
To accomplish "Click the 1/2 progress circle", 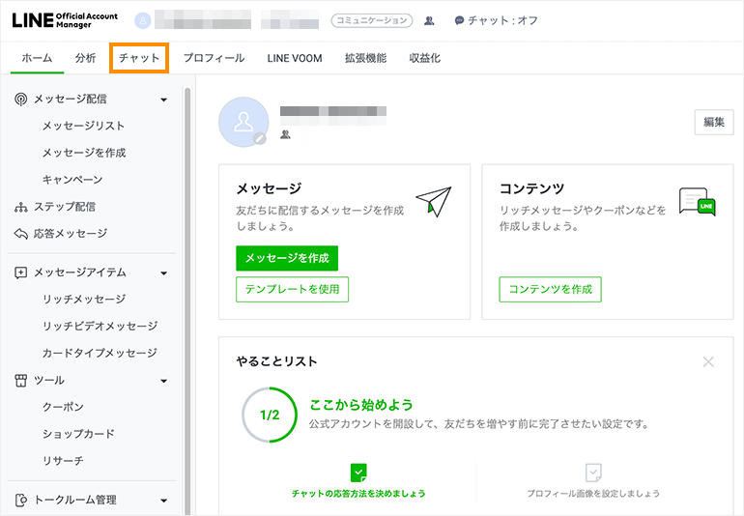I will tap(270, 415).
